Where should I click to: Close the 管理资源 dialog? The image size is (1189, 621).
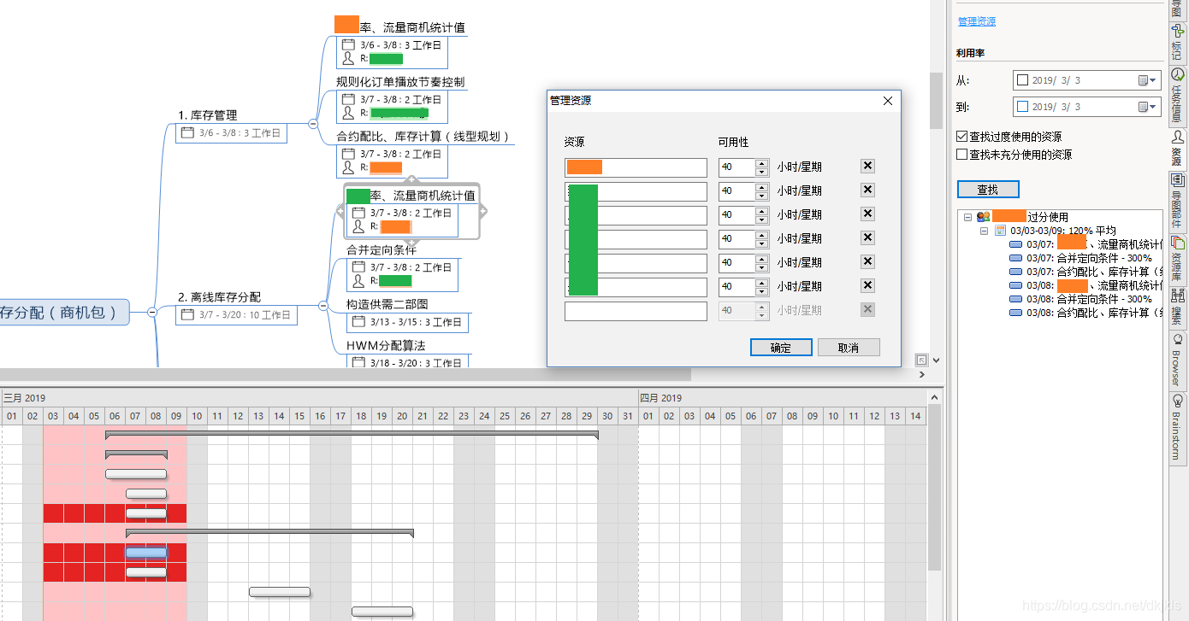tap(887, 101)
